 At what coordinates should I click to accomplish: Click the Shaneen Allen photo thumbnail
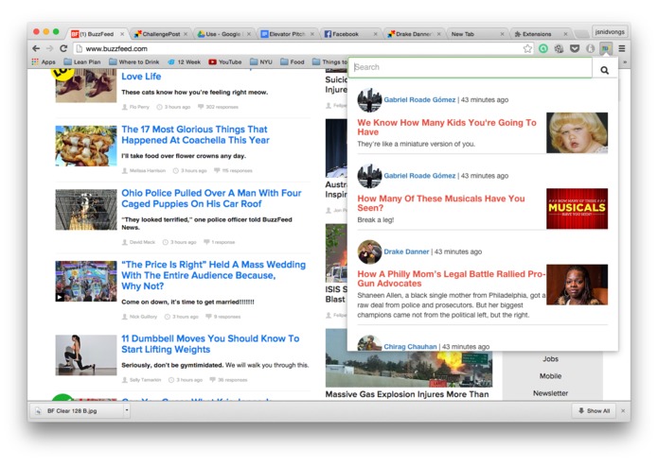click(x=577, y=285)
